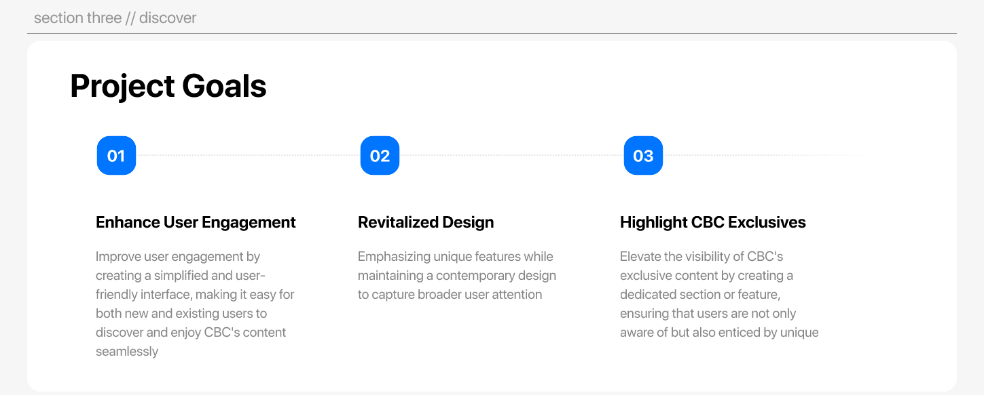Image resolution: width=984 pixels, height=395 pixels.
Task: Click the word "seamlessly" in the first description
Action: [127, 352]
